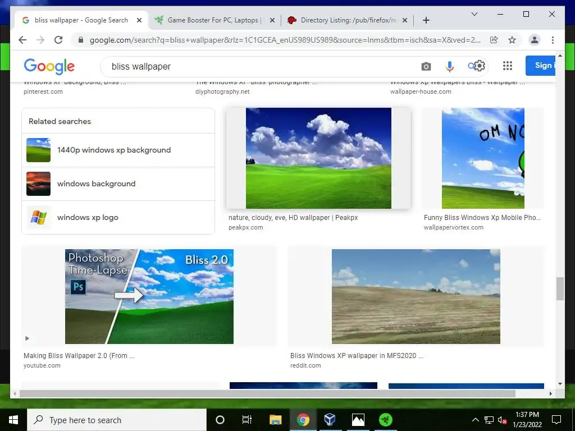
Task: Click the page scroll-down arrow
Action: (560, 384)
